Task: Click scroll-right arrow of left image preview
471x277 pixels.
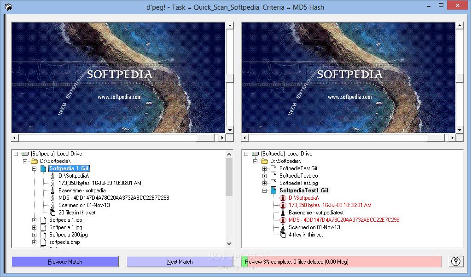Action: tap(222, 138)
